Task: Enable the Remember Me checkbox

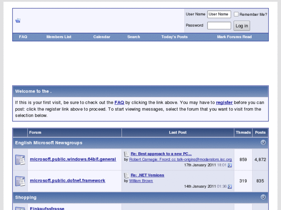Action: (236, 14)
